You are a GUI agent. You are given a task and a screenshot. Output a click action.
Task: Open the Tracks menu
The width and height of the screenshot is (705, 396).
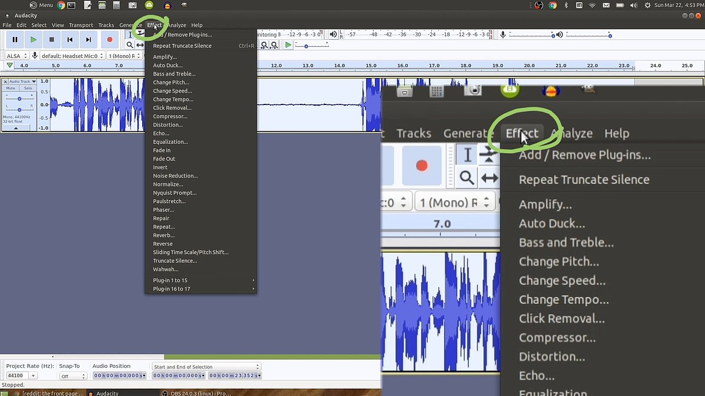pyautogui.click(x=106, y=25)
